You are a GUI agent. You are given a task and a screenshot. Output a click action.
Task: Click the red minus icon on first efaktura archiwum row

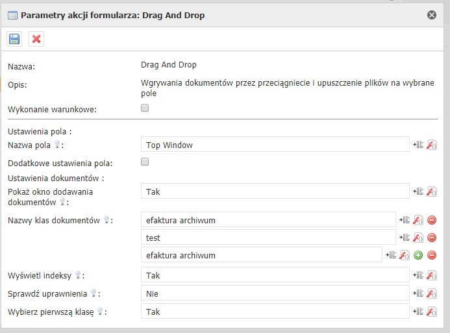(x=432, y=221)
